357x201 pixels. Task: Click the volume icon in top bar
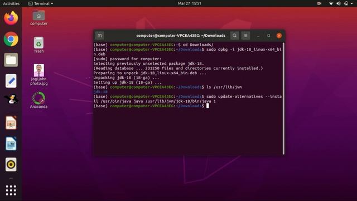339,3
